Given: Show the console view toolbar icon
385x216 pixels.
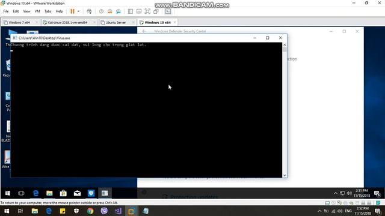Looking at the screenshot, I should 168,11.
